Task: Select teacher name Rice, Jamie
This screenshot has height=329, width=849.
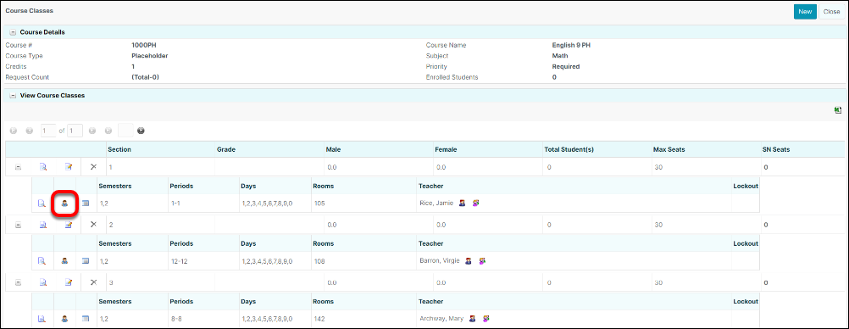Action: (x=436, y=204)
